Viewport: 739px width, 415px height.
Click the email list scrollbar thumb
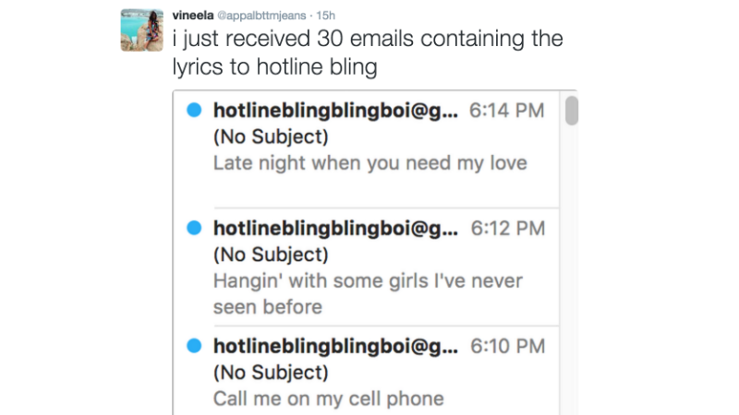point(572,113)
